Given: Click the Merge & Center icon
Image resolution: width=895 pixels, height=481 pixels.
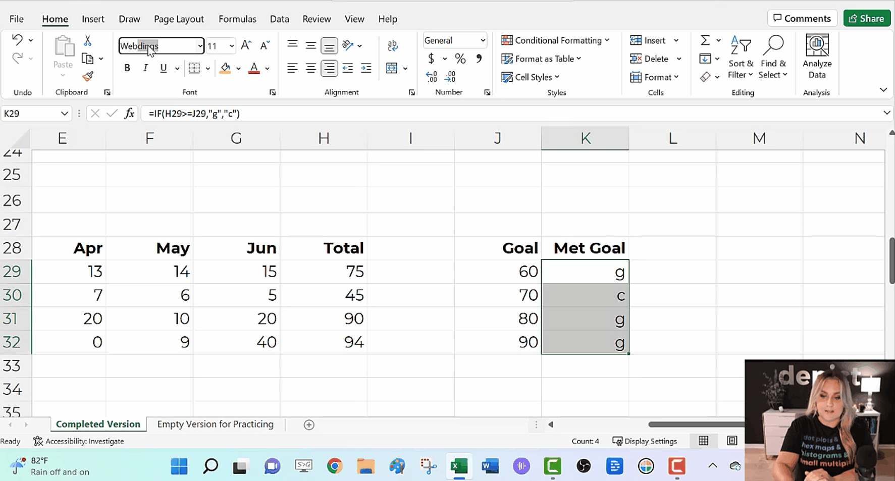Looking at the screenshot, I should click(392, 68).
